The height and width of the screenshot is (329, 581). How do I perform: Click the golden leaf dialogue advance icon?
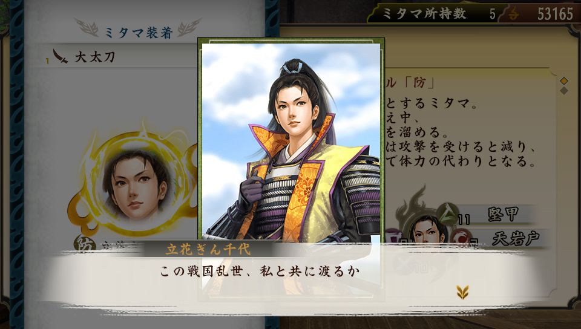click(x=462, y=292)
